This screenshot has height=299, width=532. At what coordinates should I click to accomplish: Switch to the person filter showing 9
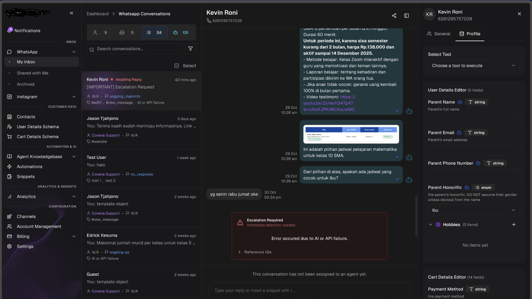100,32
